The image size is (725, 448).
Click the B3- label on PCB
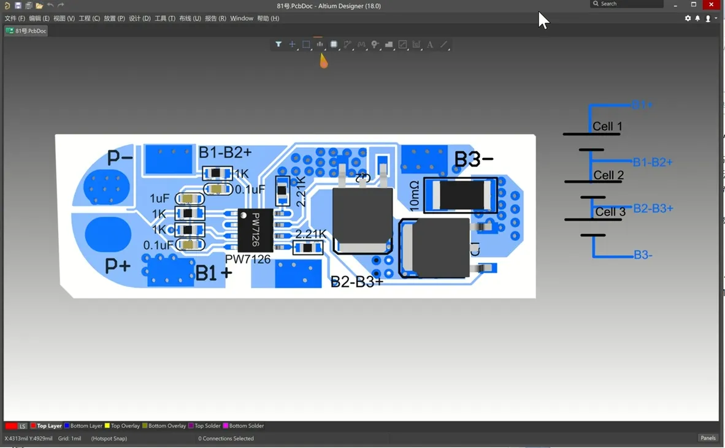pyautogui.click(x=474, y=160)
